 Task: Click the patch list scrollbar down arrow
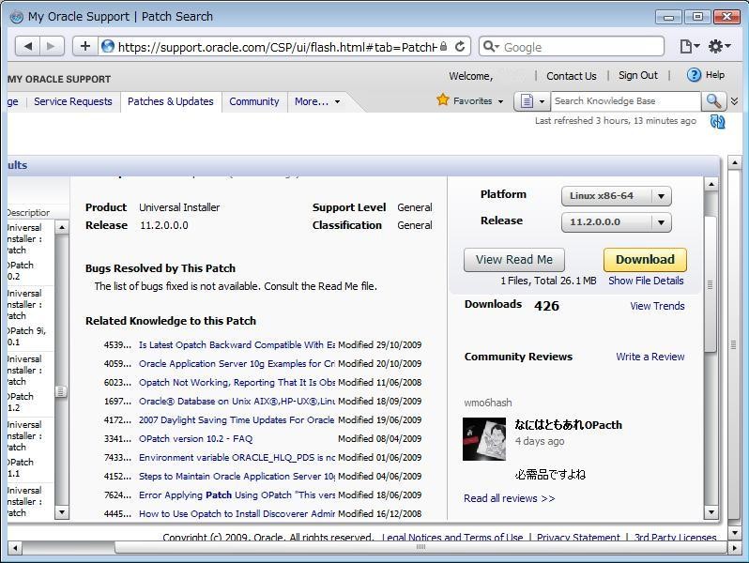(61, 513)
